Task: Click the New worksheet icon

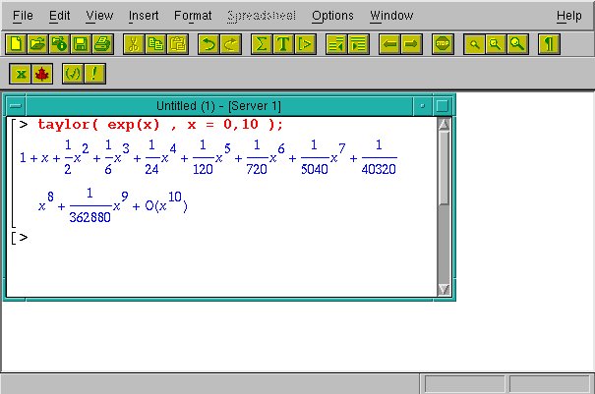Action: pyautogui.click(x=16, y=44)
